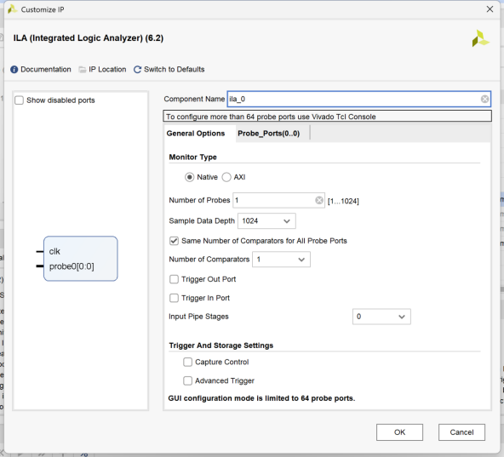Uncheck Same Number of Comparators for All Probe Ports
Screen dimensions: 504x457
174,241
